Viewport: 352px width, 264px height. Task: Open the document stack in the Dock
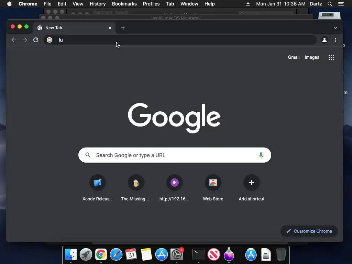[x=266, y=254]
